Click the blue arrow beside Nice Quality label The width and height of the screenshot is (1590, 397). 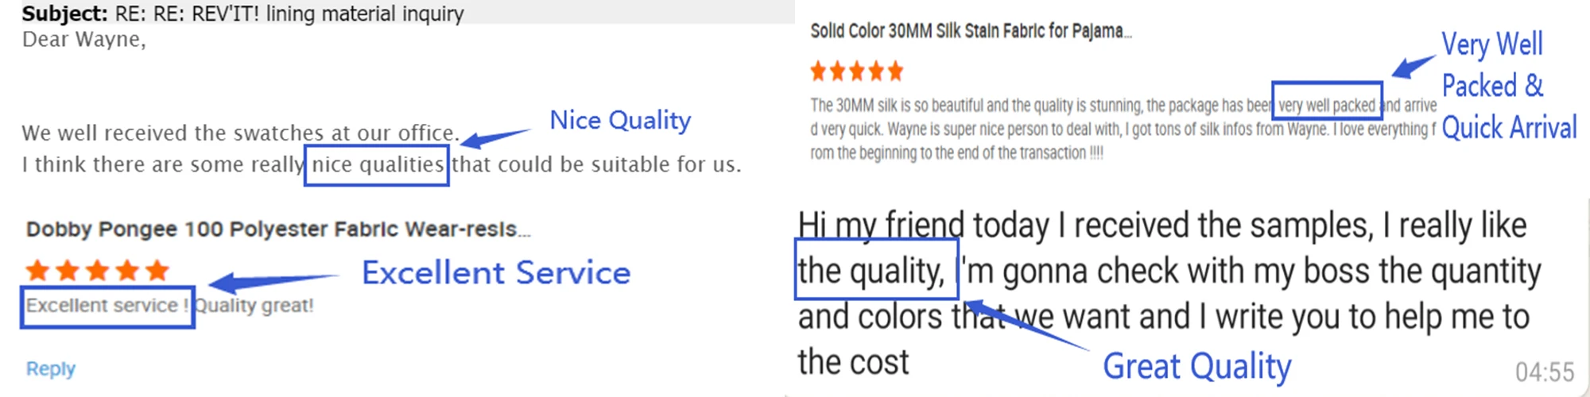click(494, 138)
